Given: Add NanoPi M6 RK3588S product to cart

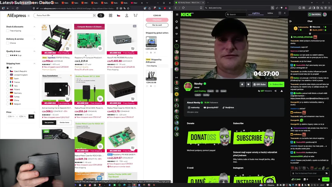Looking at the screenshot, I should [x=133, y=49].
